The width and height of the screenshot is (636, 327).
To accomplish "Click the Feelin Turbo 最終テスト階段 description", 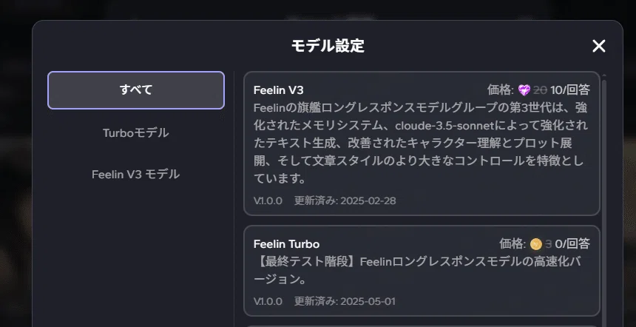I will [x=417, y=270].
